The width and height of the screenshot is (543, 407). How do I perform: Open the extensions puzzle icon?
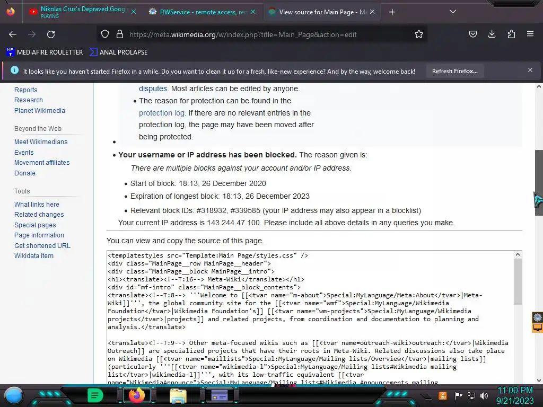point(511,34)
